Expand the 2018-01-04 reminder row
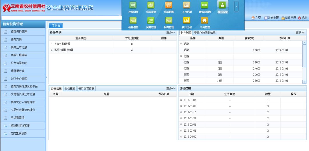This screenshot has height=151, width=309. click(x=181, y=100)
